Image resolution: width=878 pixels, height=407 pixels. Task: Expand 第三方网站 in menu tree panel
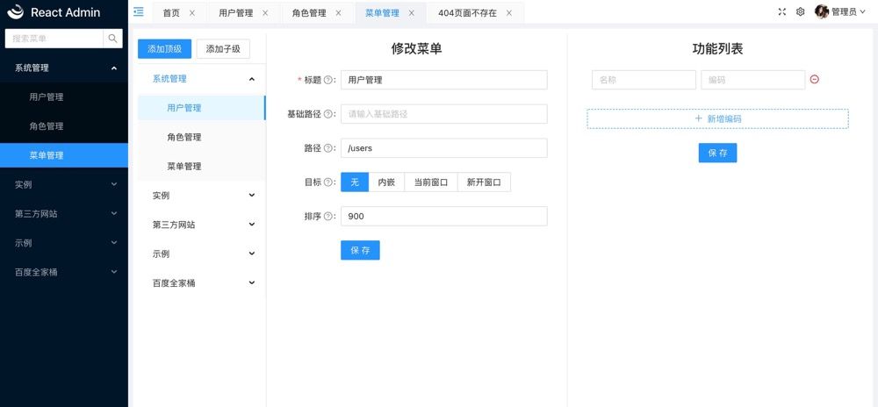(x=202, y=225)
